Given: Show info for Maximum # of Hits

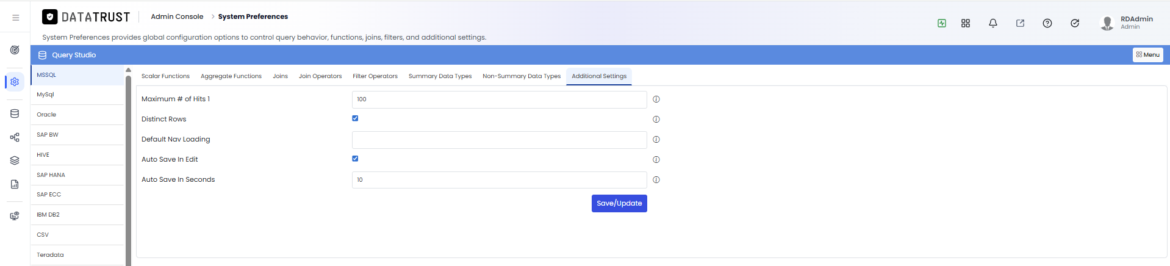Looking at the screenshot, I should (x=656, y=99).
